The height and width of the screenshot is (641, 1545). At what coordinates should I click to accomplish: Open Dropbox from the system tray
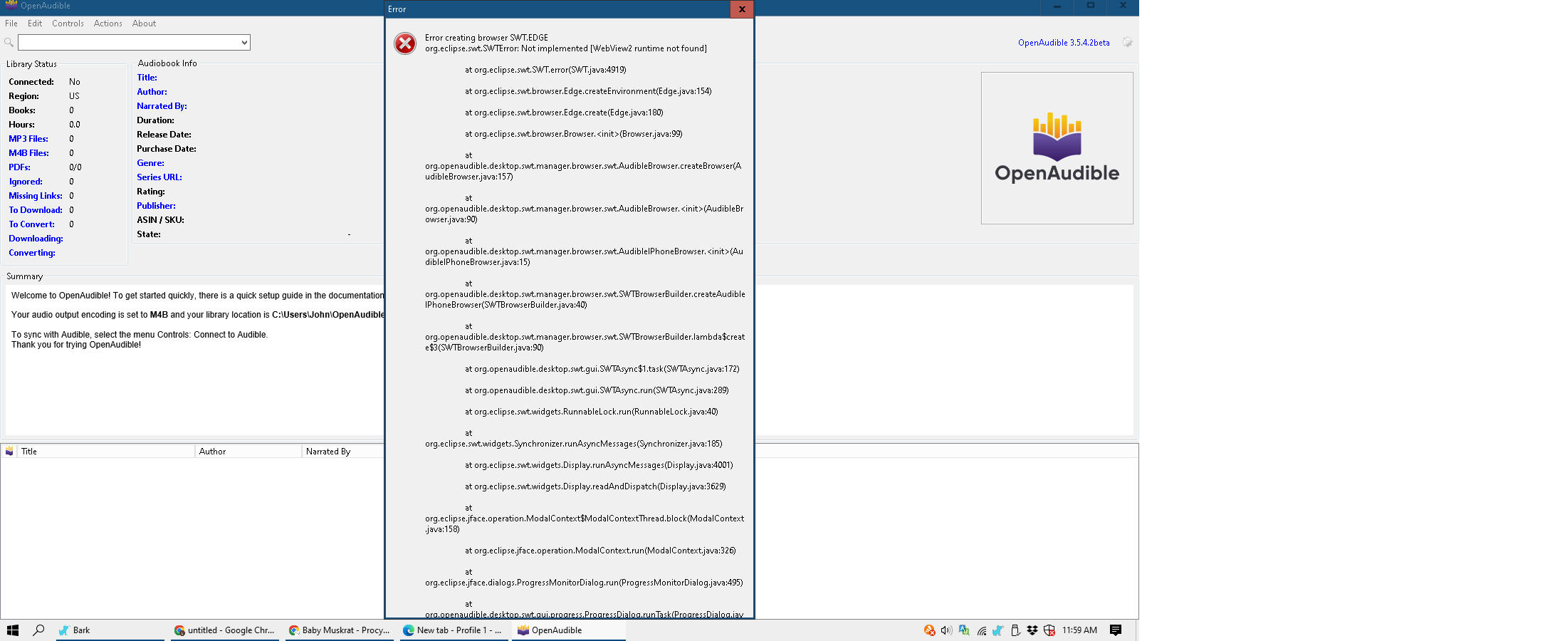pos(1032,630)
